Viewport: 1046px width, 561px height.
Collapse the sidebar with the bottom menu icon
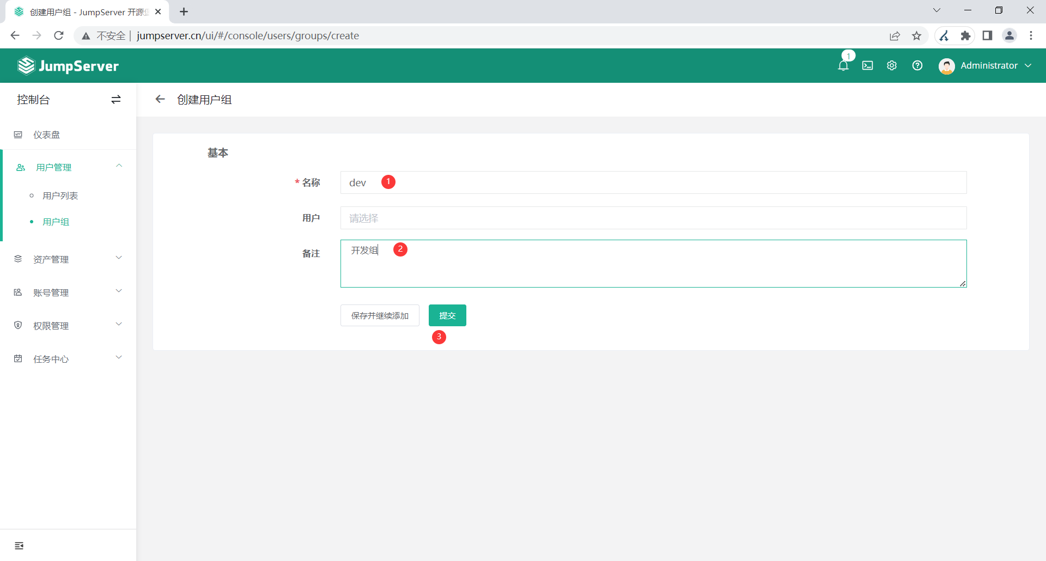[x=19, y=546]
